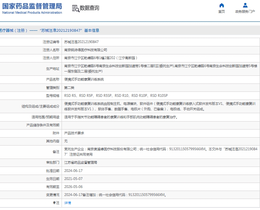Click the 其他内容 row label
Screen dimensions: 260x210
coord(53,141)
